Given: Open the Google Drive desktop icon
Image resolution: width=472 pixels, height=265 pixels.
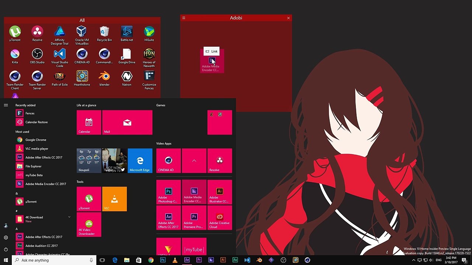Looking at the screenshot, I should coord(127,56).
